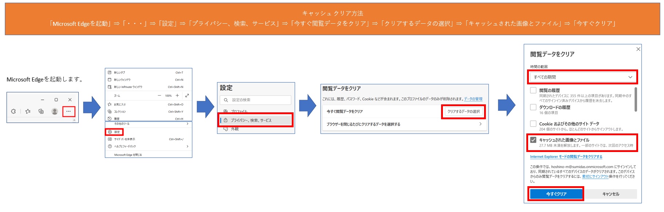Click the full screen arrow icon in zoom row
Image resolution: width=664 pixels, height=212 pixels.
point(187,96)
